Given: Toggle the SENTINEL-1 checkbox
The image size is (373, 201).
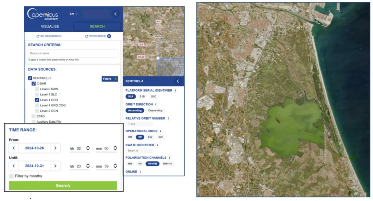Looking at the screenshot, I should tap(30, 78).
